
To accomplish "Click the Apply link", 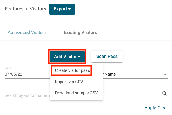I will coord(150,108).
